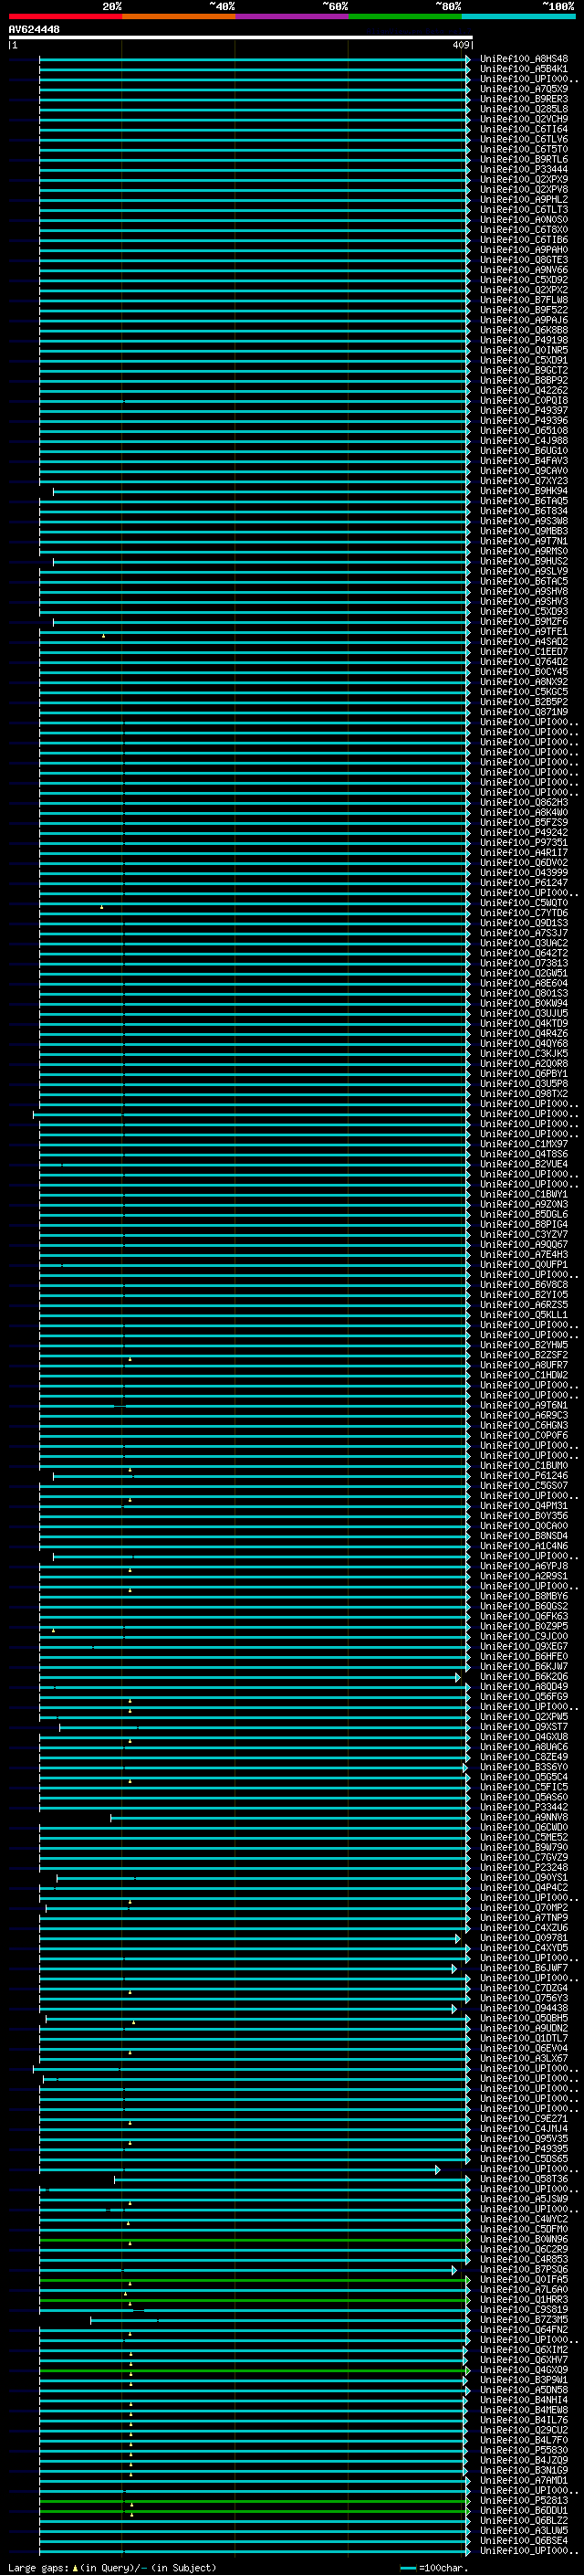The width and height of the screenshot is (584, 2575).
Task: Select hit label UniRef100_B9RER3
Action: (524, 99)
